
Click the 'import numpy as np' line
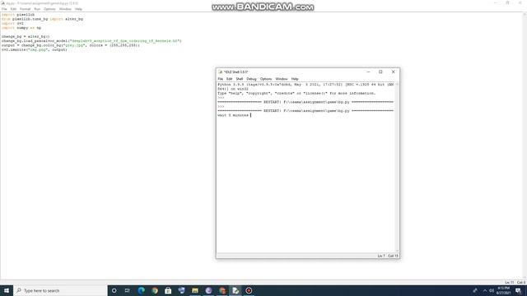21,28
